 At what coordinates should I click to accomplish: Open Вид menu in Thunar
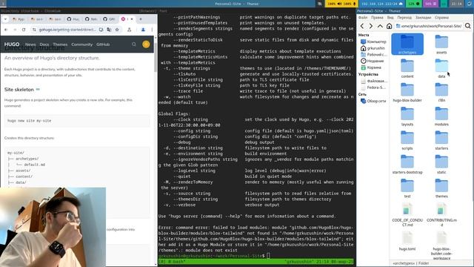(x=390, y=18)
